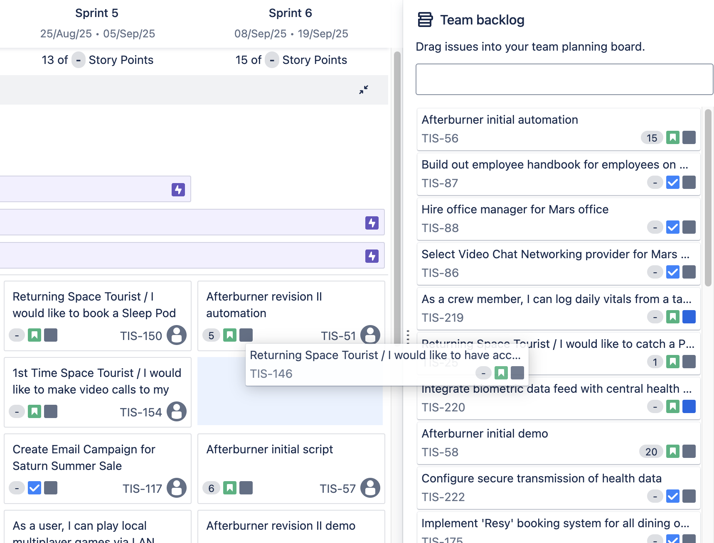Click the backlog search input field
714x543 pixels.
pos(564,79)
